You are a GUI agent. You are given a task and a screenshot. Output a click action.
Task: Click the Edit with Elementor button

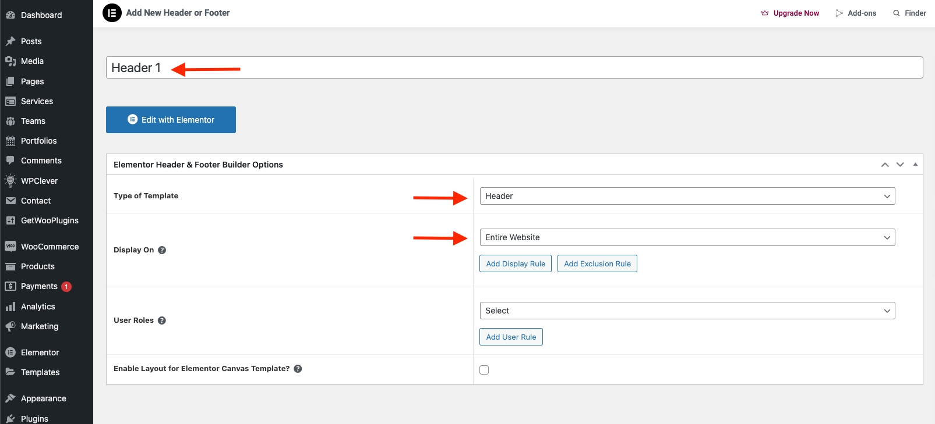(171, 120)
